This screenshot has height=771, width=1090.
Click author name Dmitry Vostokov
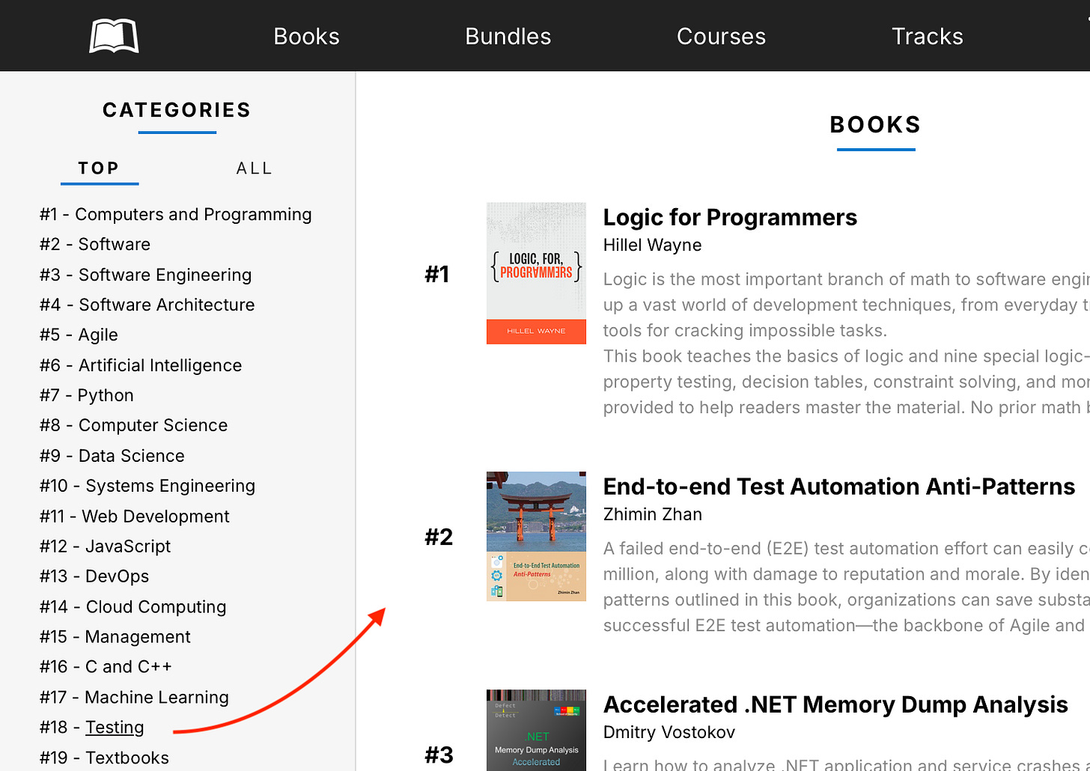pos(669,732)
